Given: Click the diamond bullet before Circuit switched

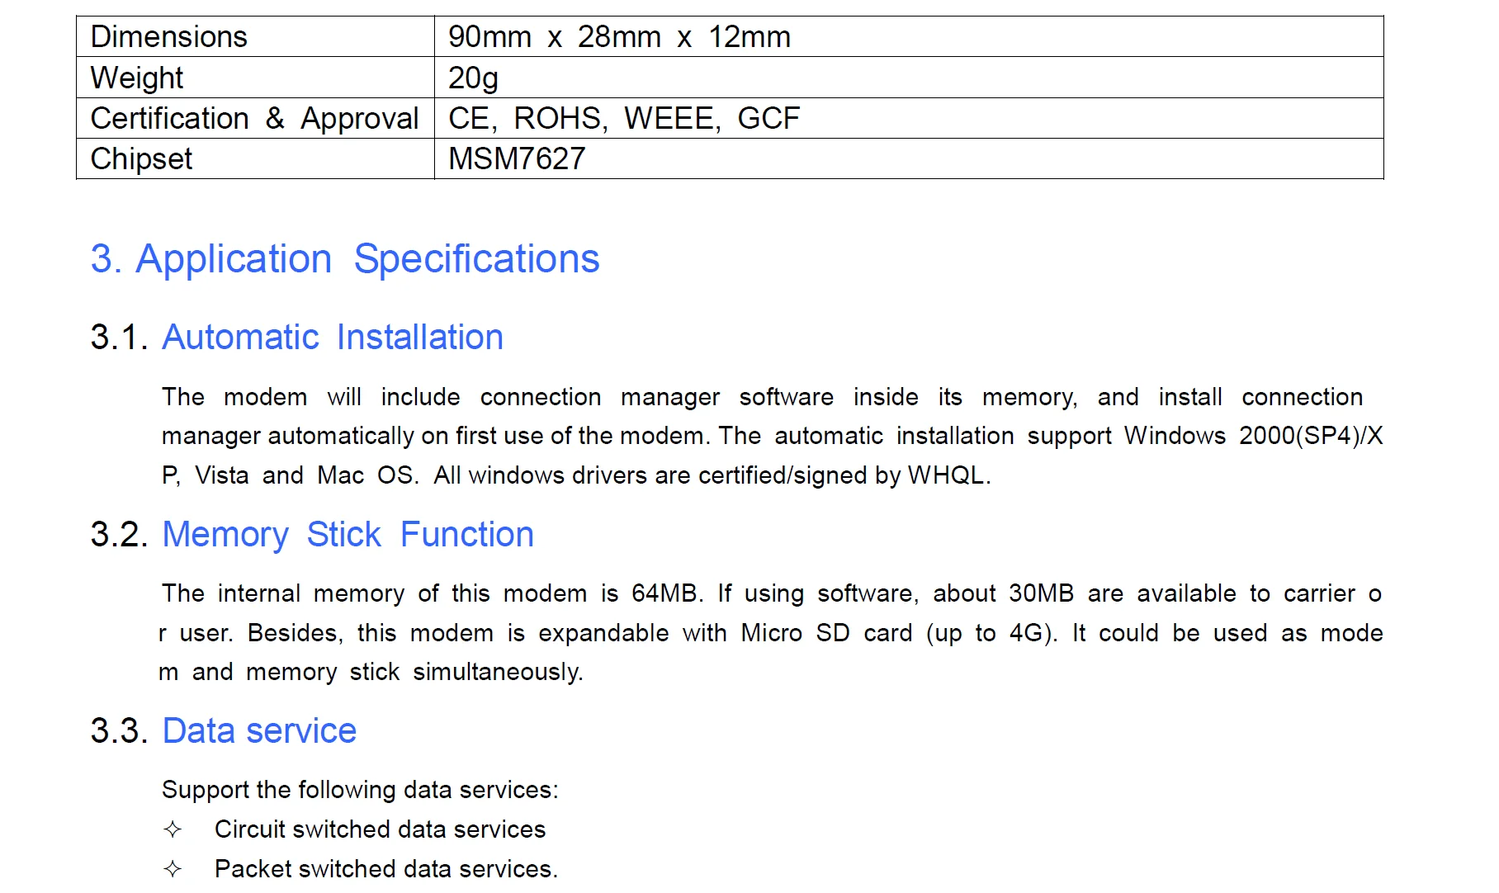Looking at the screenshot, I should click(x=173, y=829).
